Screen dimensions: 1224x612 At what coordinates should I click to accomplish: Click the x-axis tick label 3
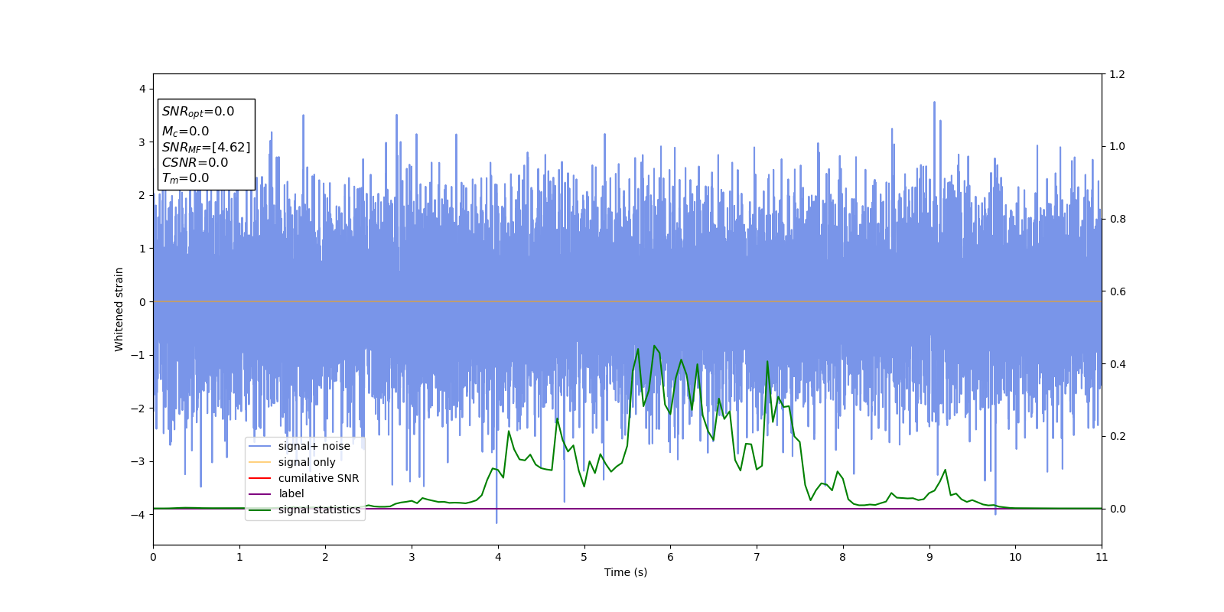pyautogui.click(x=412, y=557)
